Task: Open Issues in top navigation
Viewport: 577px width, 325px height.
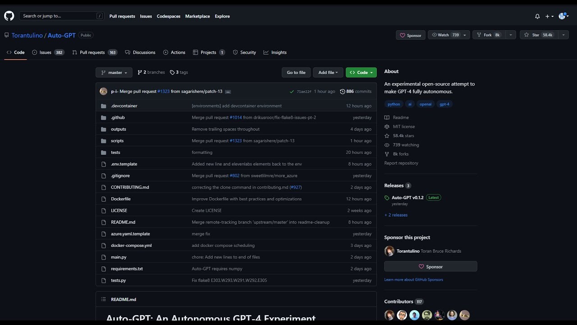Action: tap(146, 16)
